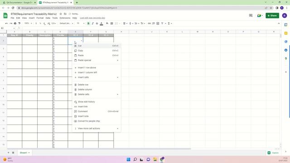This screenshot has height=163, width=290.
Task: Open the 123 number format dropdown
Action: click(53, 24)
